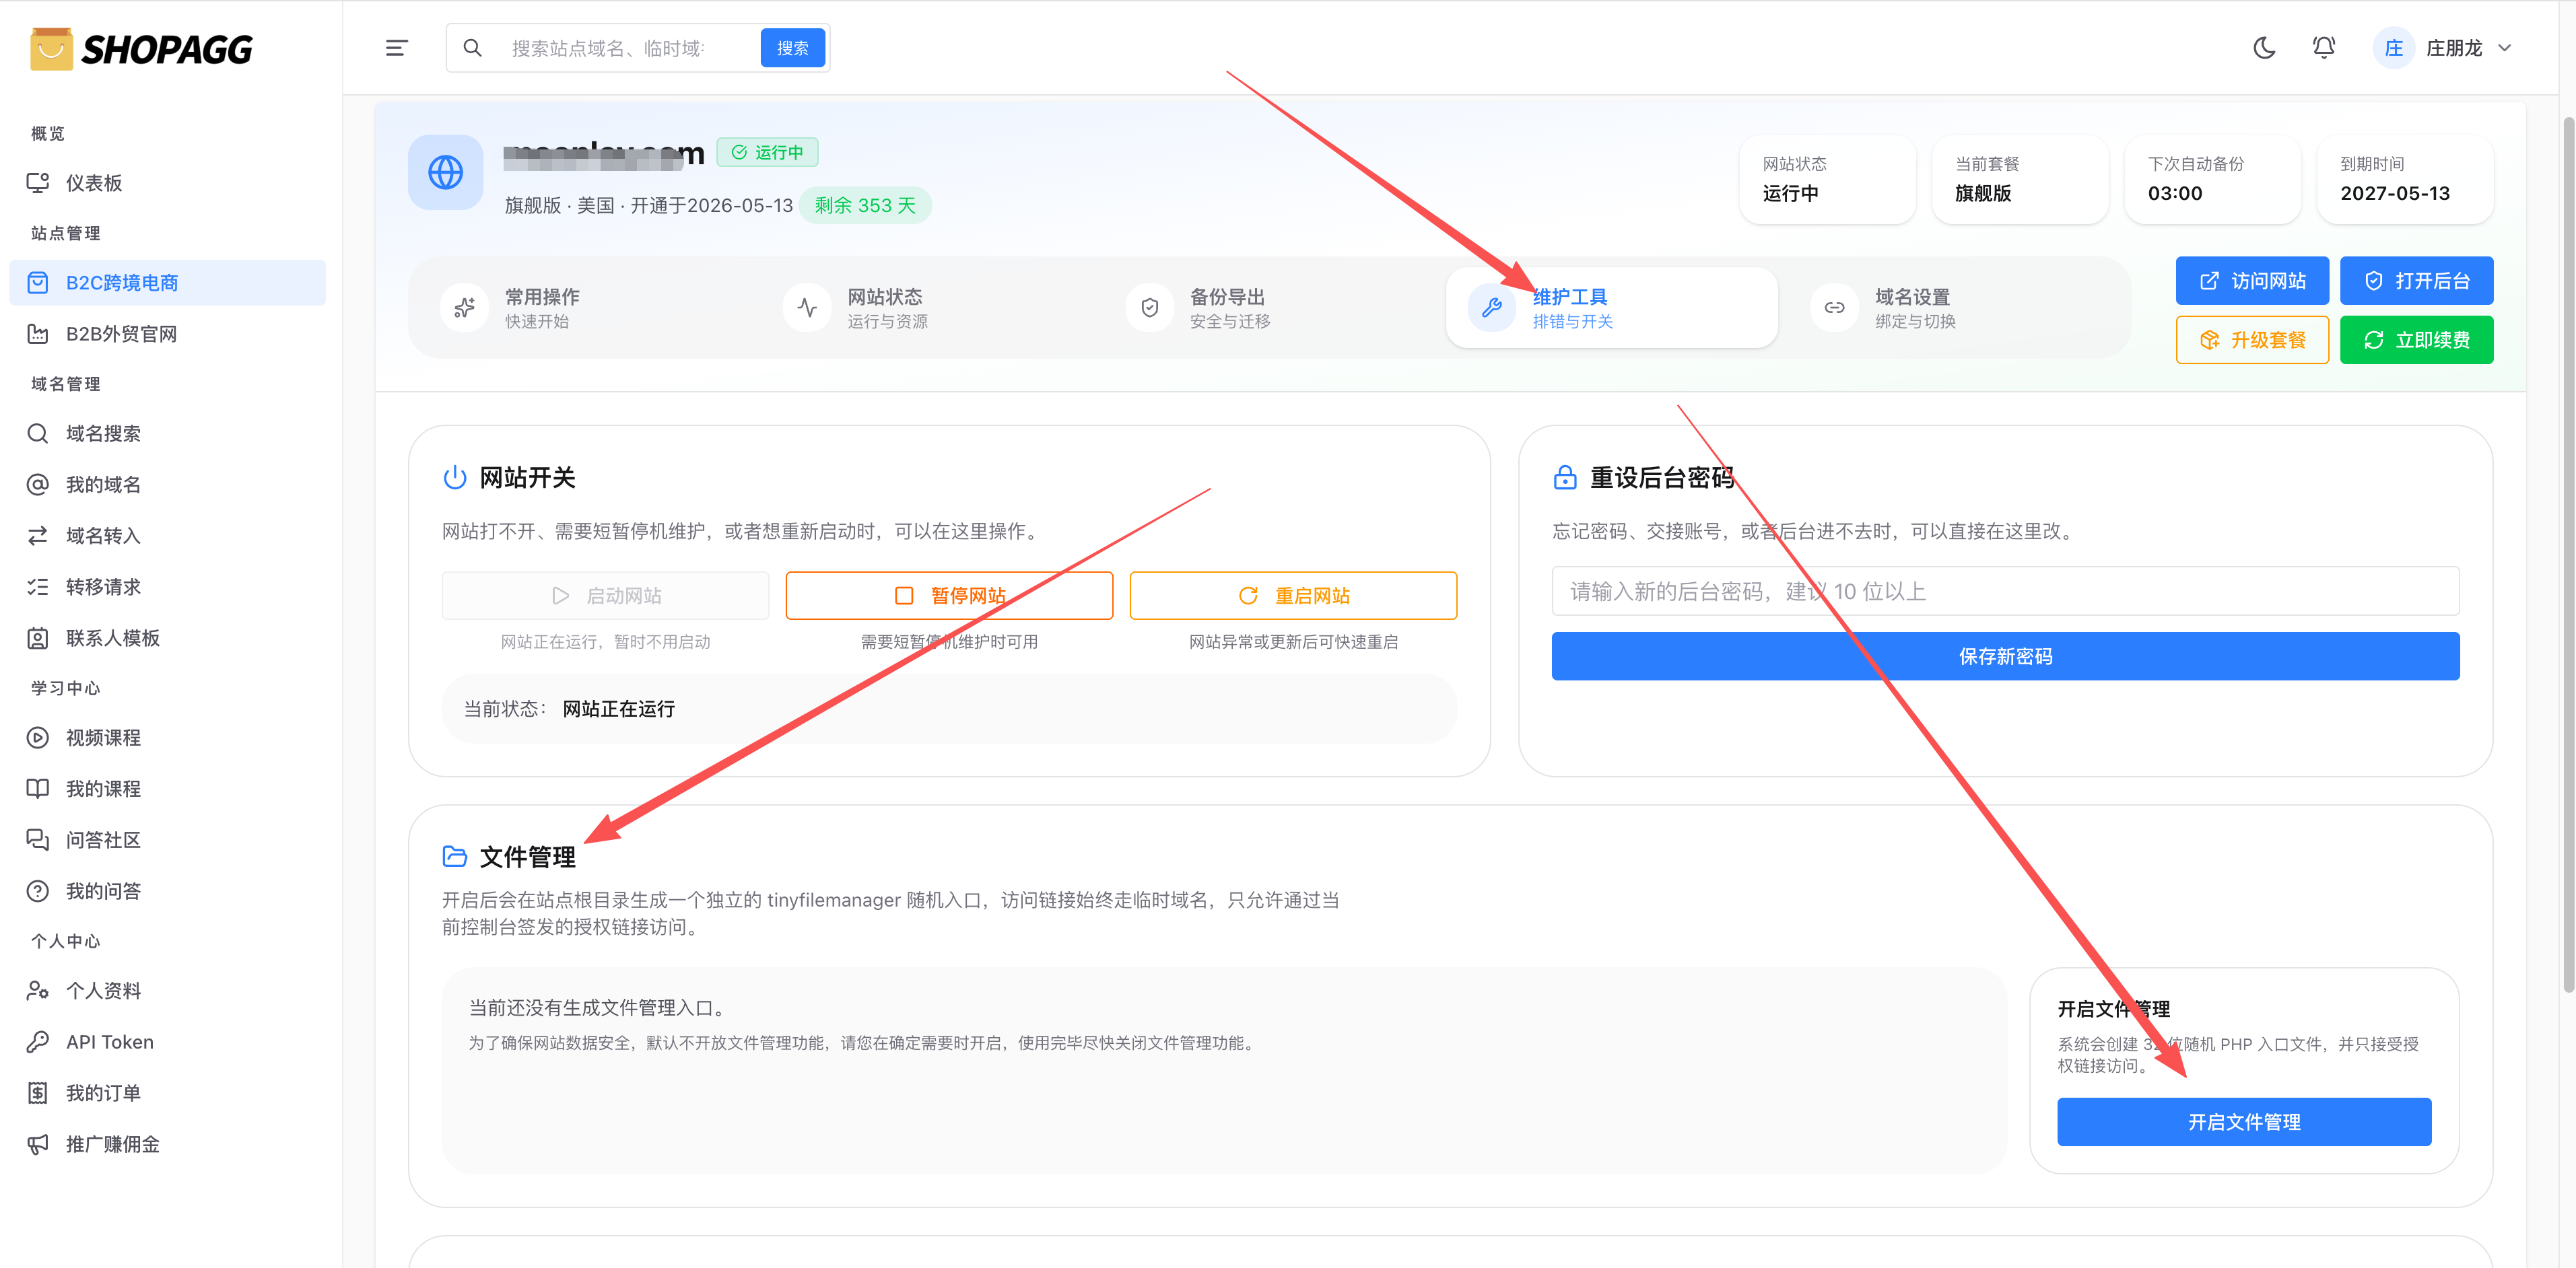Open 域名转入 sidebar entry
Screen dimensions: 2576x1268
[x=167, y=536]
